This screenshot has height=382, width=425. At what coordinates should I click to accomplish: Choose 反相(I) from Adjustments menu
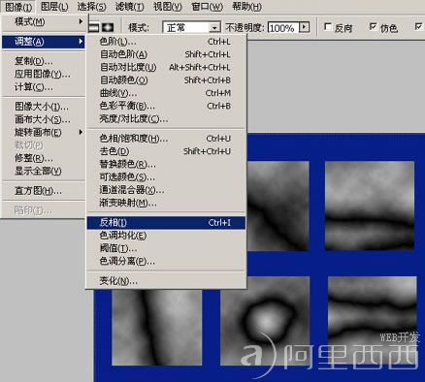(x=166, y=222)
